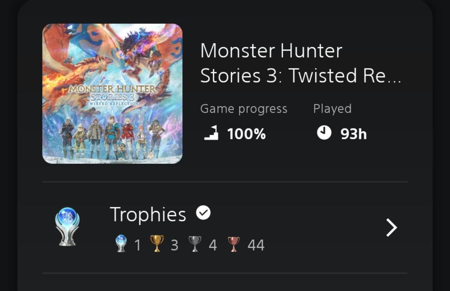This screenshot has height=291, width=450.
Task: Select the small platinum trophy icon
Action: point(121,244)
